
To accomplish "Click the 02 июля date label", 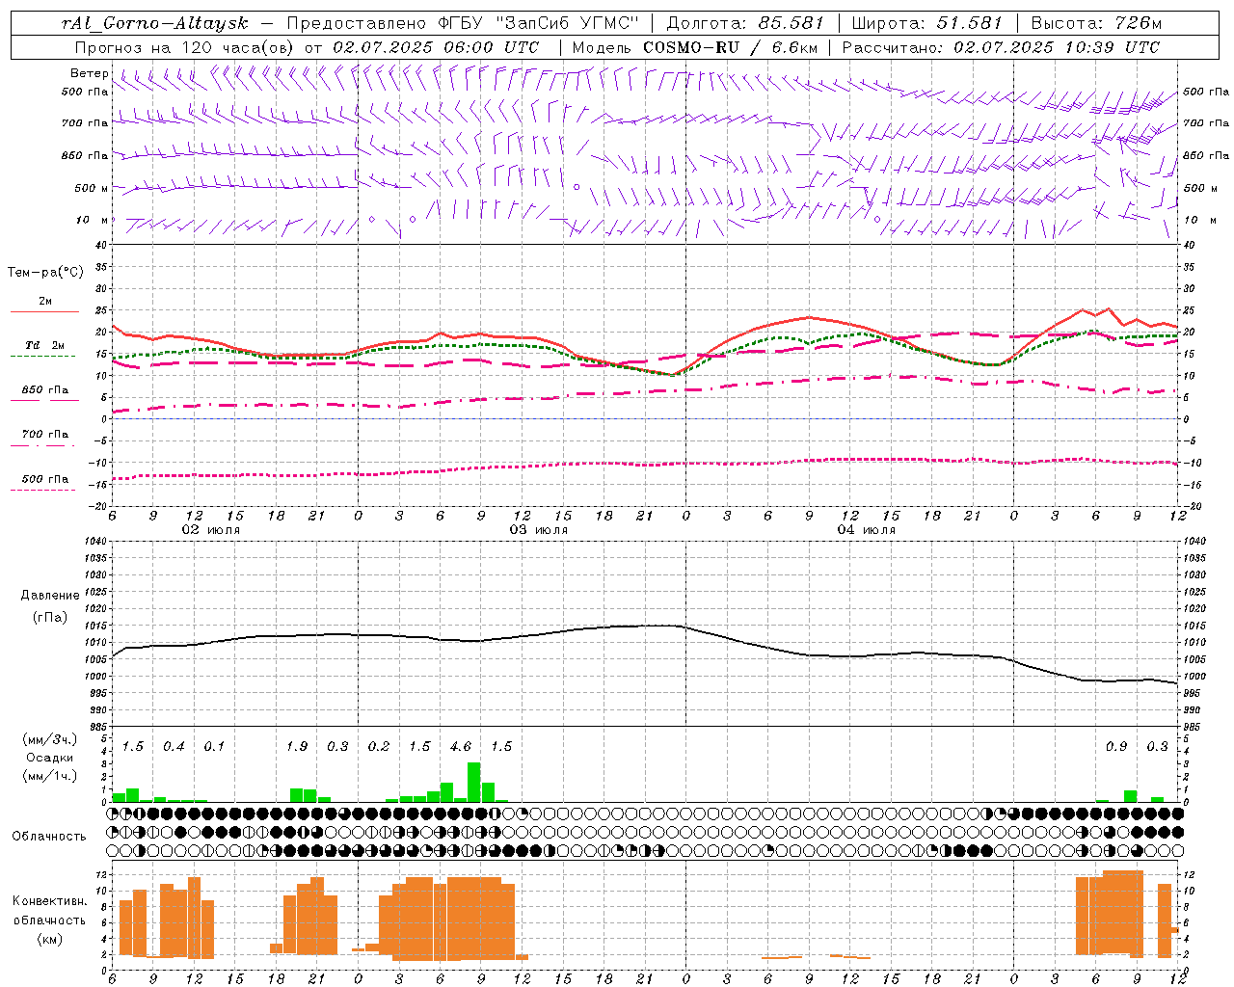I will [x=211, y=530].
